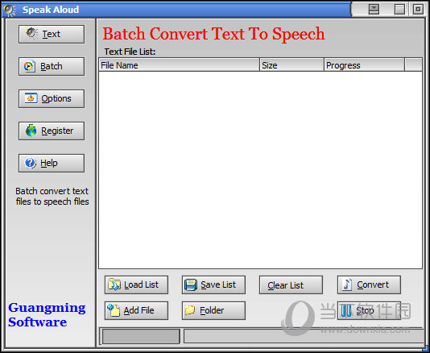
Task: Start converting with Convert button
Action: (x=369, y=284)
